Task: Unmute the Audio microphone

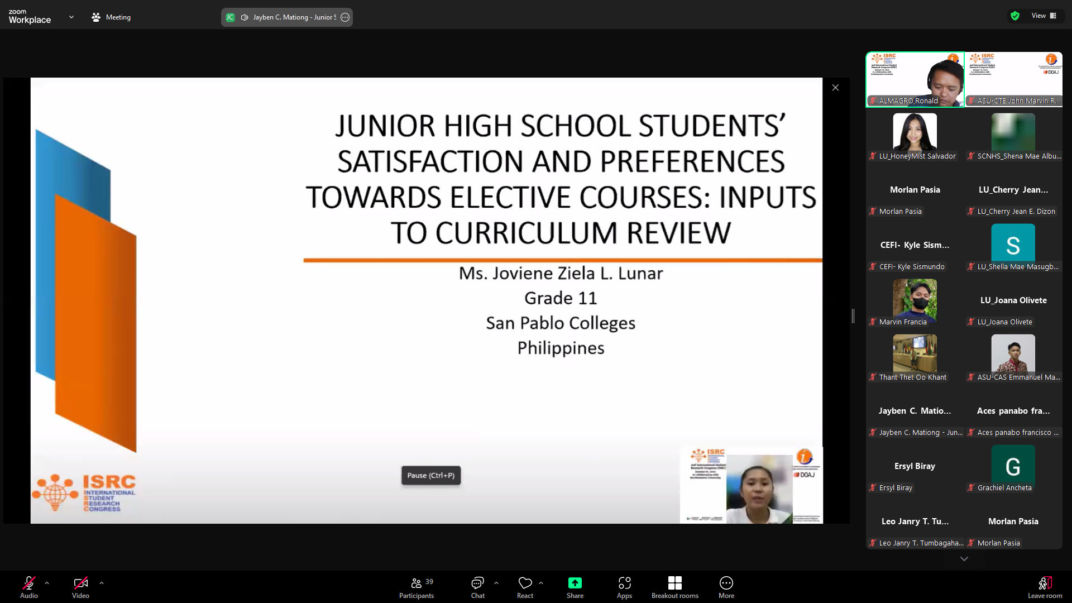Action: point(29,583)
